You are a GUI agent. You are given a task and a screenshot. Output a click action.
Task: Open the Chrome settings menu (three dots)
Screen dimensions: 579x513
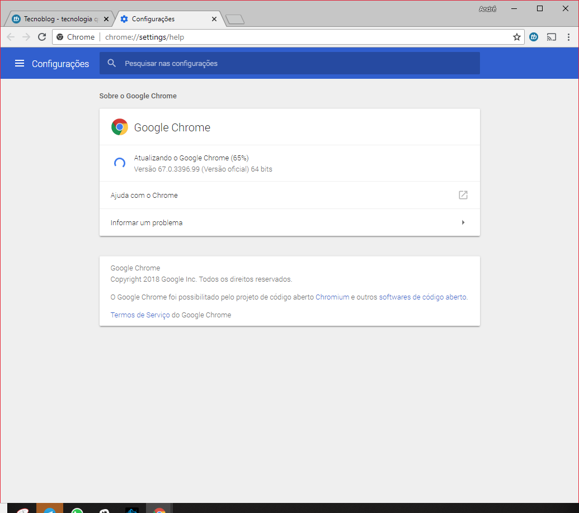click(569, 36)
